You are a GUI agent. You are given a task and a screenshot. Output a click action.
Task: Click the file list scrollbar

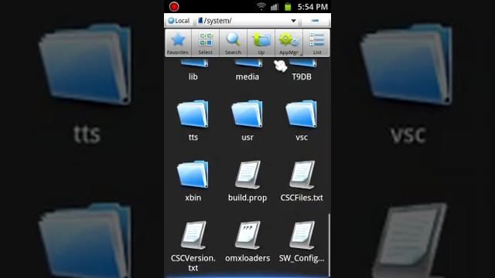[x=329, y=245]
